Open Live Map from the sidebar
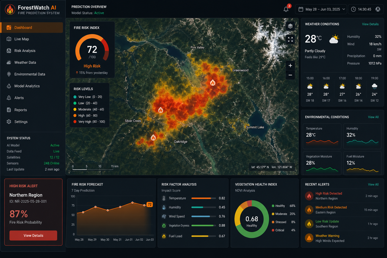 [32, 39]
